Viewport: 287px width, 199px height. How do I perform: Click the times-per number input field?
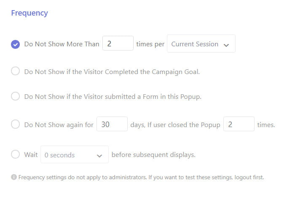(118, 44)
